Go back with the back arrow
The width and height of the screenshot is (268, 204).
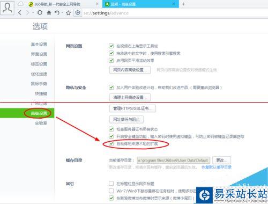20,13
